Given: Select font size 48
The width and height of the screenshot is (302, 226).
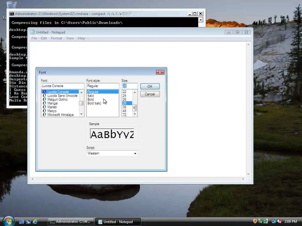Looking at the screenshot, I should pyautogui.click(x=127, y=111).
